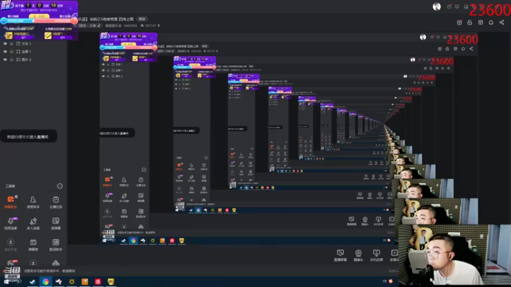Viewport: 511px width, 287px height.
Task: Click the blue-red countdown progress bar
Action: tap(39, 21)
